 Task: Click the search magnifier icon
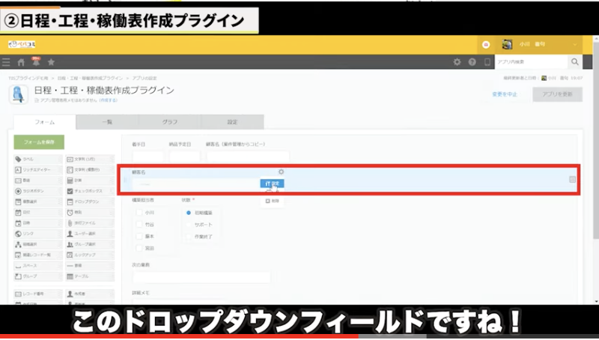tap(575, 62)
